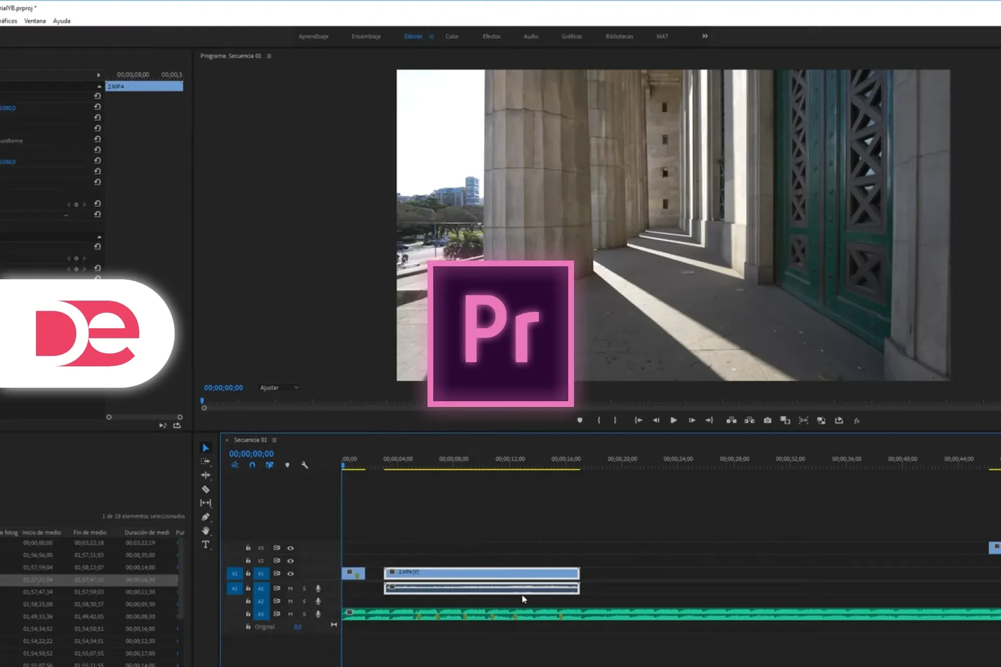This screenshot has height=667, width=1001.
Task: Switch to Efectos workspace
Action: [492, 36]
